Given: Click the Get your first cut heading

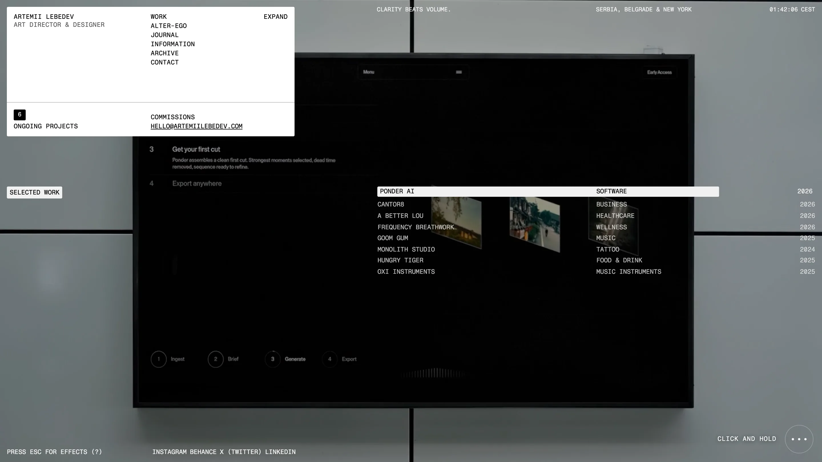Looking at the screenshot, I should [196, 149].
